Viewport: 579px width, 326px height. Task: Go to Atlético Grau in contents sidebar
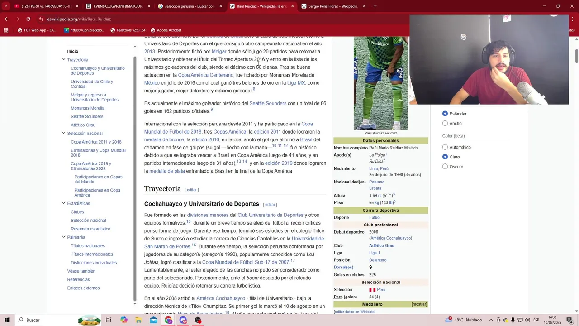click(x=83, y=125)
